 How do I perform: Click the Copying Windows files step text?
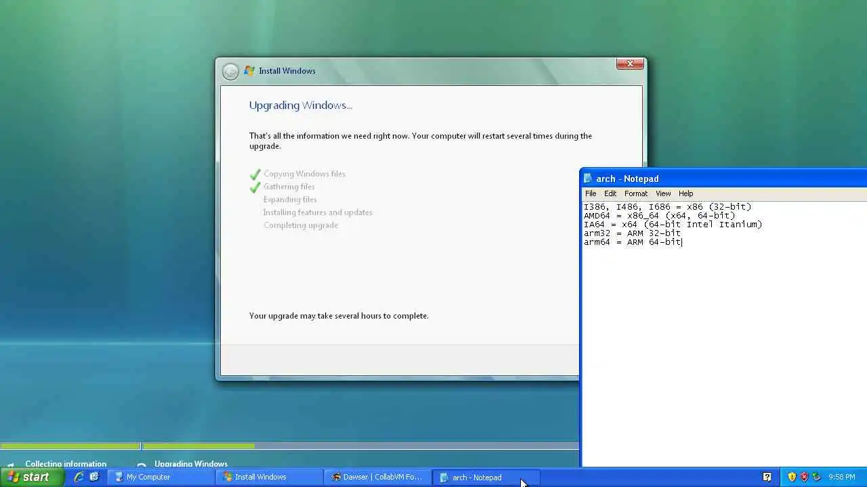point(304,174)
